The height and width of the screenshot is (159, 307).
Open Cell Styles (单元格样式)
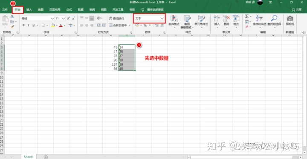[201, 21]
